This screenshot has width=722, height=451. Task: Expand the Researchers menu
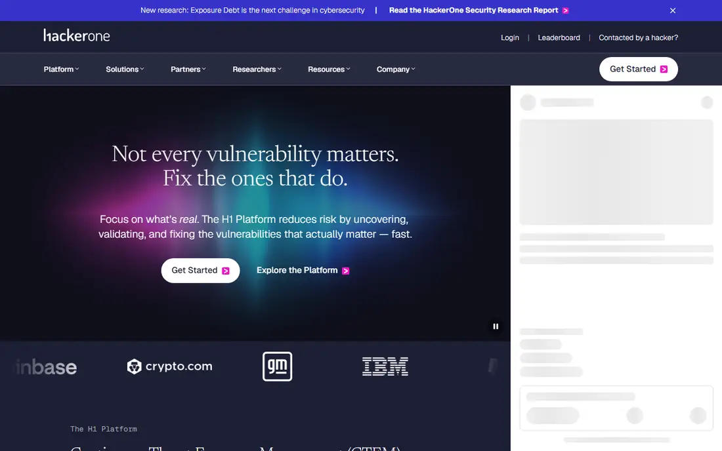(x=257, y=69)
